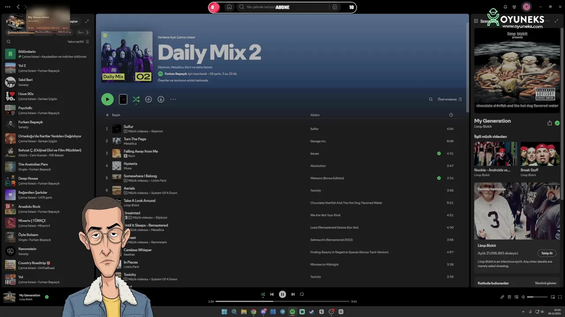Open the Daily Mix 2 cover image
This screenshot has height=317, width=565.
coord(127,57)
